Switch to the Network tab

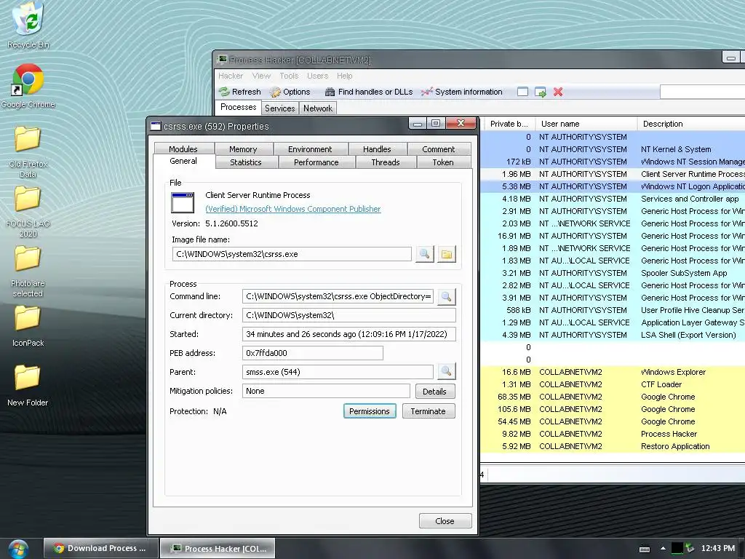click(318, 108)
